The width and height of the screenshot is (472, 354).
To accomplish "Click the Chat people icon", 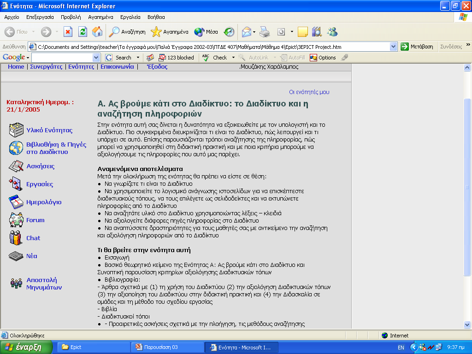I will click(16, 238).
